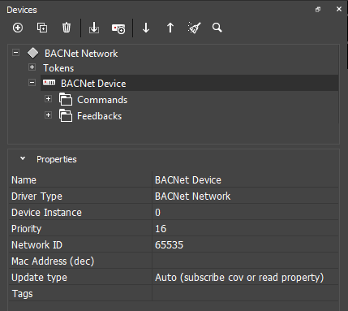Viewport: 348px width, 311px height.
Task: Click the Add device plus icon
Action: [x=18, y=28]
